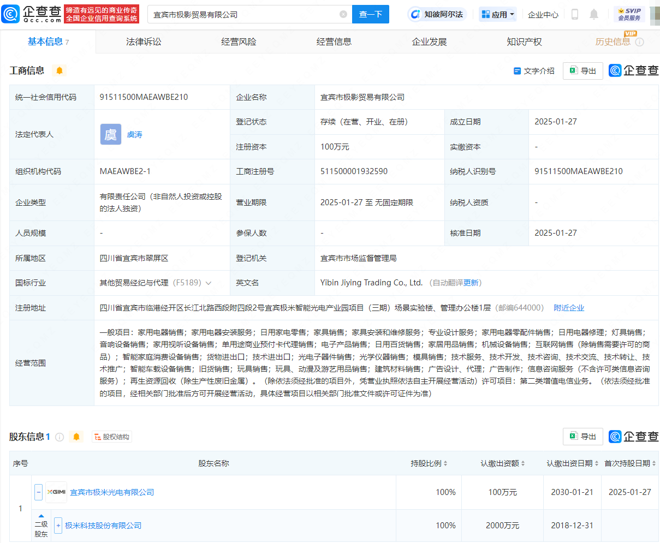The width and height of the screenshot is (660, 543).
Task: Expand 极米科技股份有限公司 second-level shareholder row
Action: (58, 525)
